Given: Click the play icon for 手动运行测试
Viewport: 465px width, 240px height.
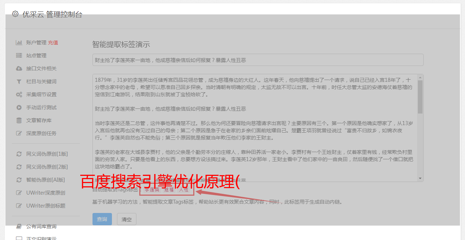Looking at the screenshot, I should click(19, 107).
